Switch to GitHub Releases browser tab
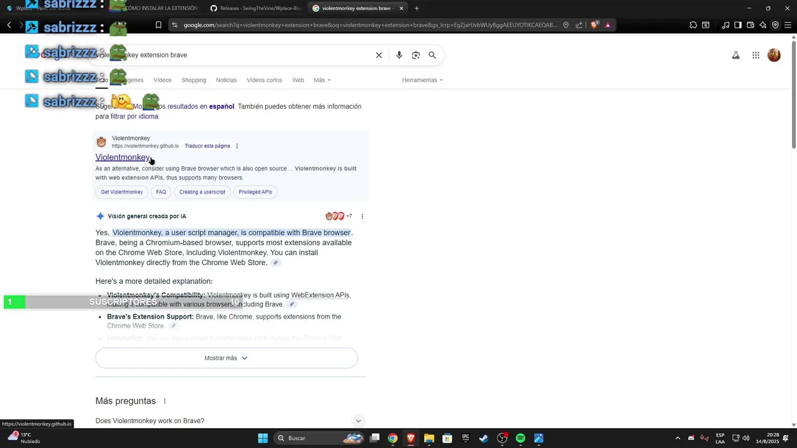The height and width of the screenshot is (448, 797). (255, 8)
